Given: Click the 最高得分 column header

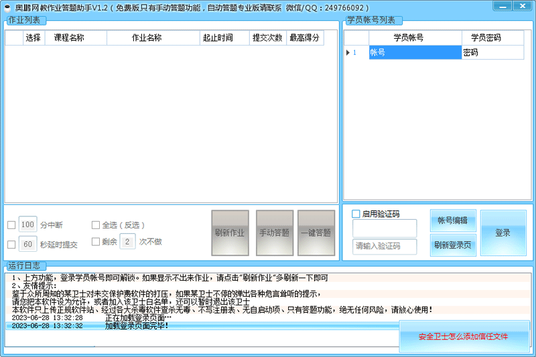Looking at the screenshot, I should point(305,38).
